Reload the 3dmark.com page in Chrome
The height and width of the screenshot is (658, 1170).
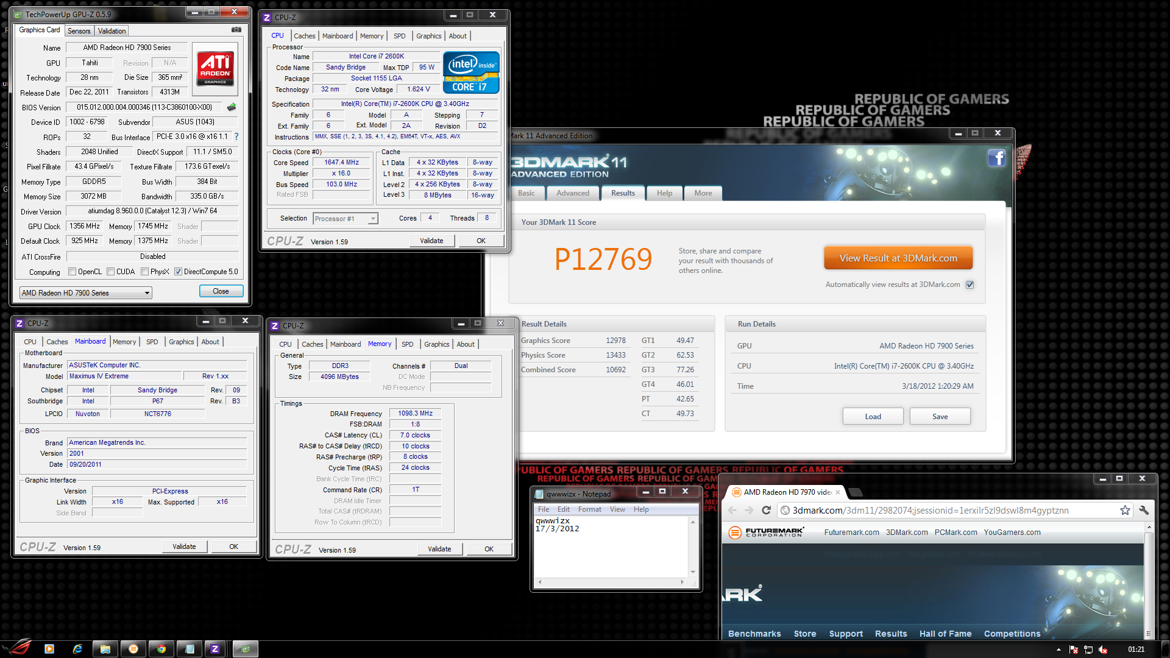point(767,511)
